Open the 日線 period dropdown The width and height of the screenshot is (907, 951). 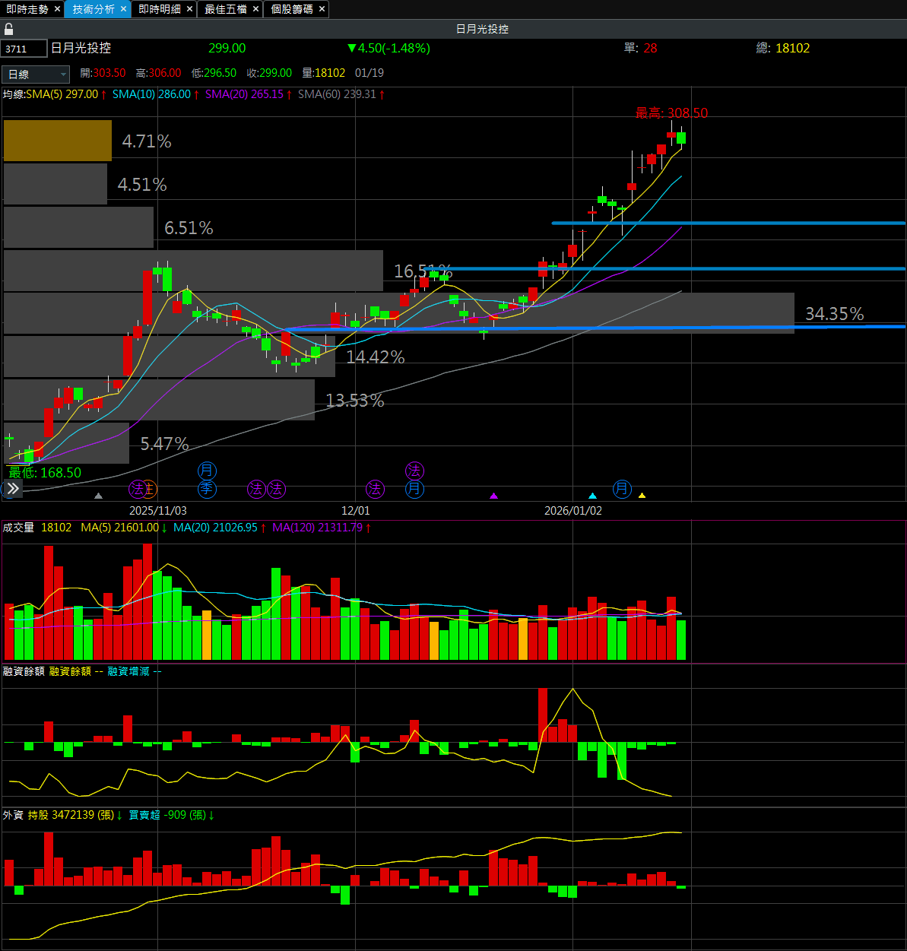[36, 74]
